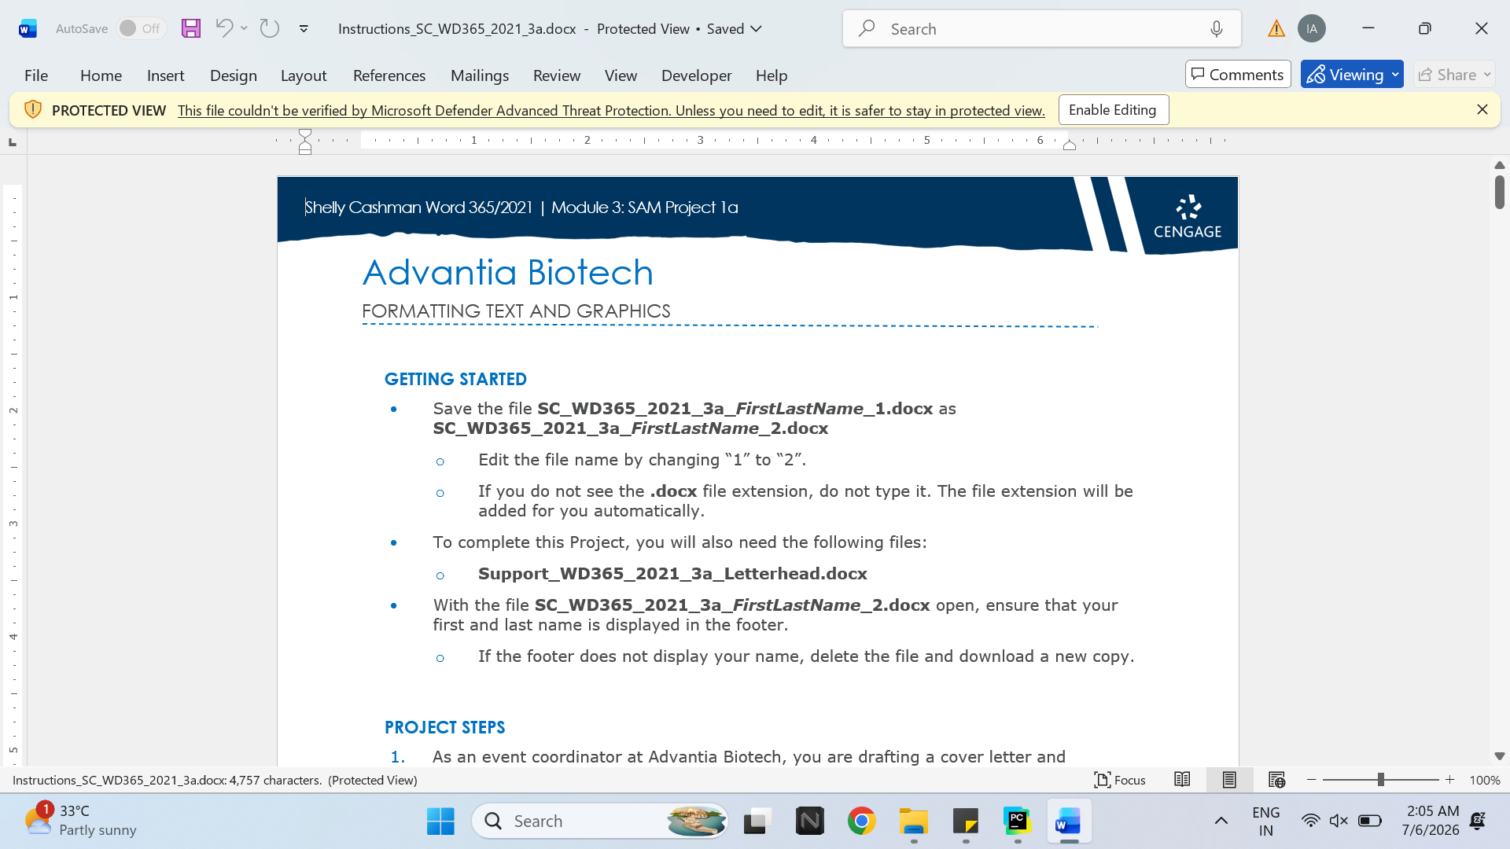Screen dimensions: 1510x849
Task: Click the taskbar Search box
Action: click(x=600, y=821)
